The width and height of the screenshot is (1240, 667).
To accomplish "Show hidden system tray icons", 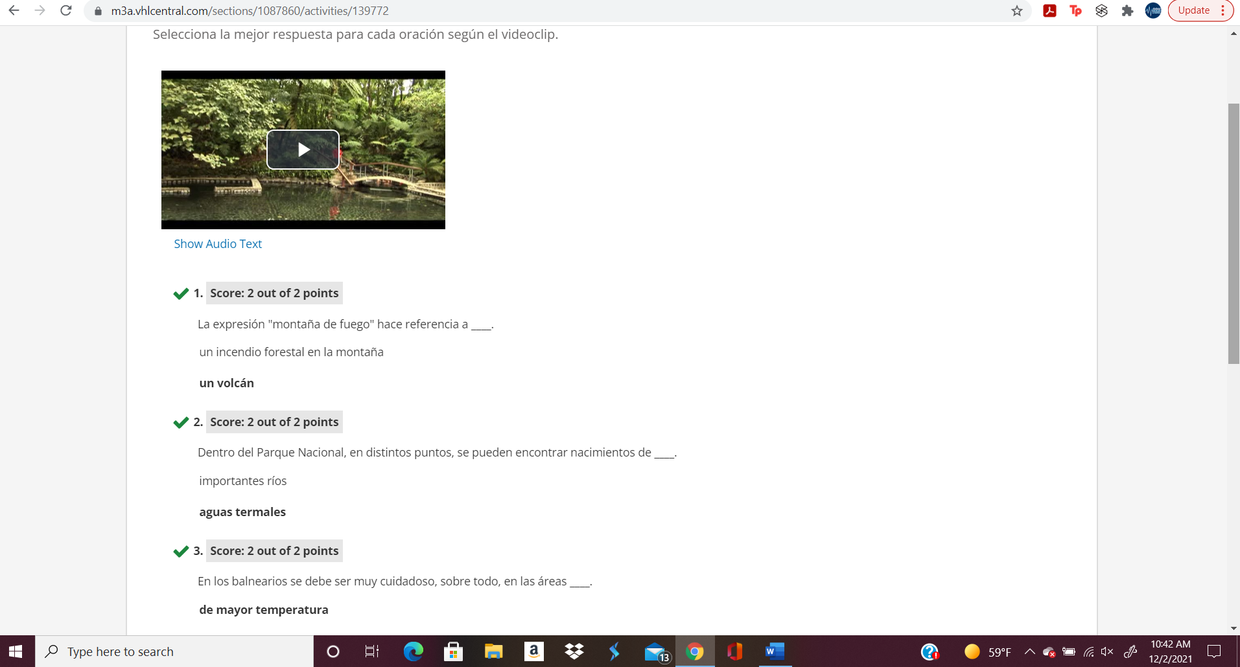I will click(x=1029, y=651).
